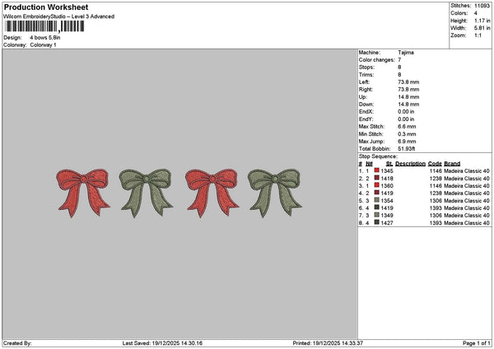Viewport: 494px width, 349px height.
Task: Click the Color changes value "7"
Action: tap(399, 60)
